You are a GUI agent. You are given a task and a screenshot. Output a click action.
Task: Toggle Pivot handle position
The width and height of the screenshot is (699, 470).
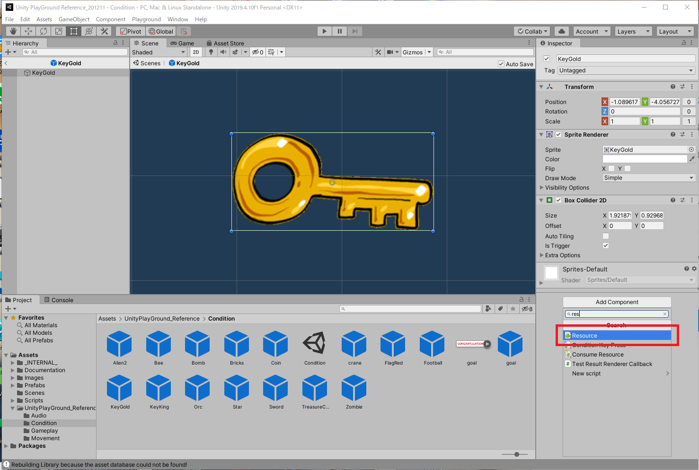tap(131, 31)
